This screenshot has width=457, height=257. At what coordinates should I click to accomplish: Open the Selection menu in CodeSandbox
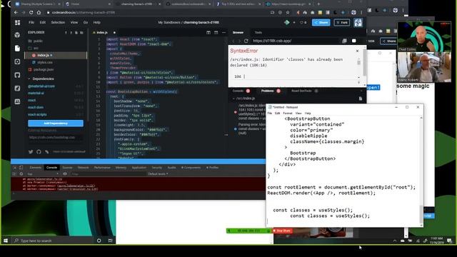[58, 22]
